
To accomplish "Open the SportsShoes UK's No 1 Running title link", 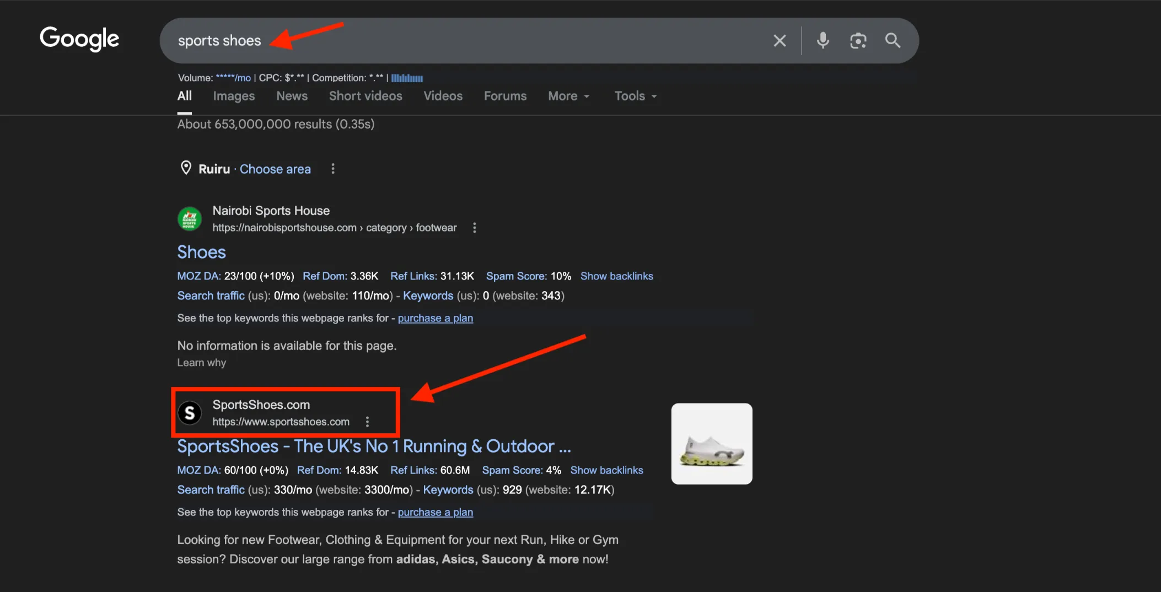I will [374, 446].
